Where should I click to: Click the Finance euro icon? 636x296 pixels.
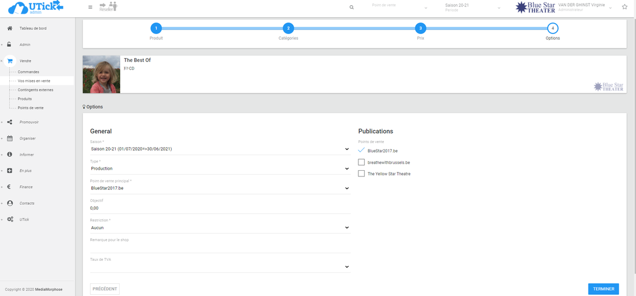[10, 187]
